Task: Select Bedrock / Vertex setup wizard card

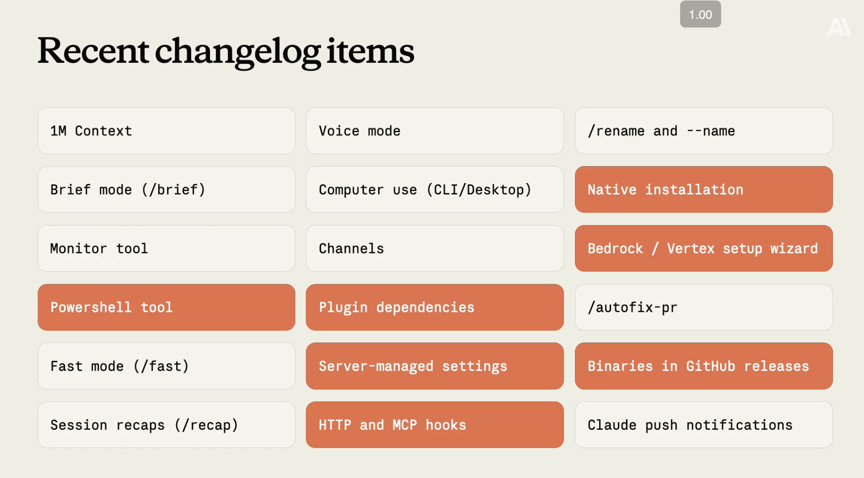Action: pyautogui.click(x=704, y=249)
